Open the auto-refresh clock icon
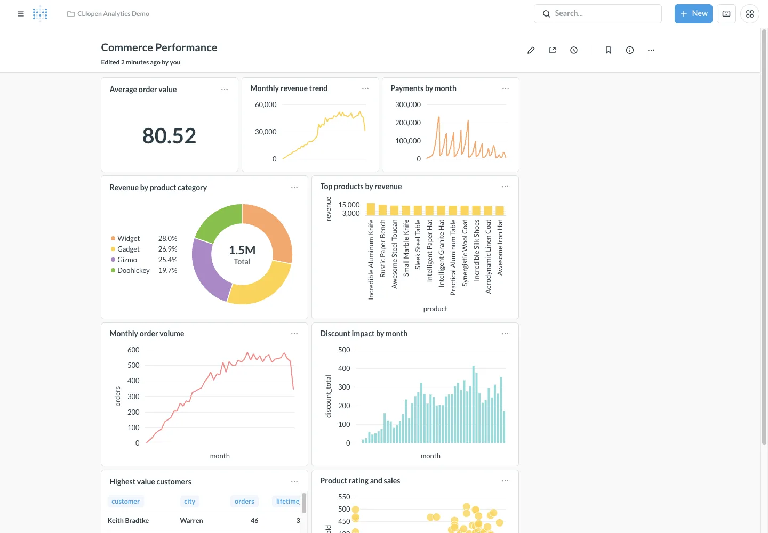Viewport: 768px width, 533px height. coord(574,50)
